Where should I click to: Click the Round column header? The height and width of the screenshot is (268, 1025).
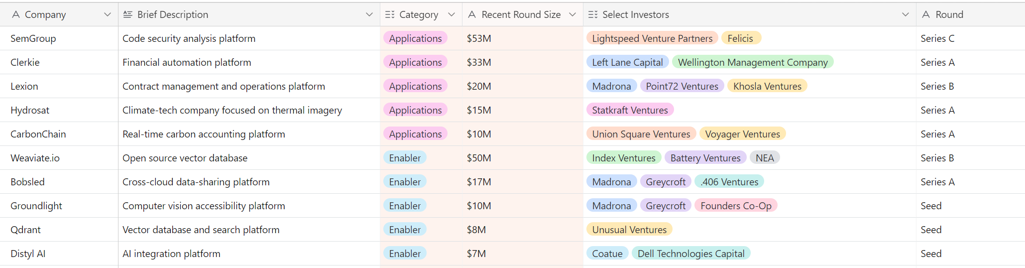click(971, 14)
